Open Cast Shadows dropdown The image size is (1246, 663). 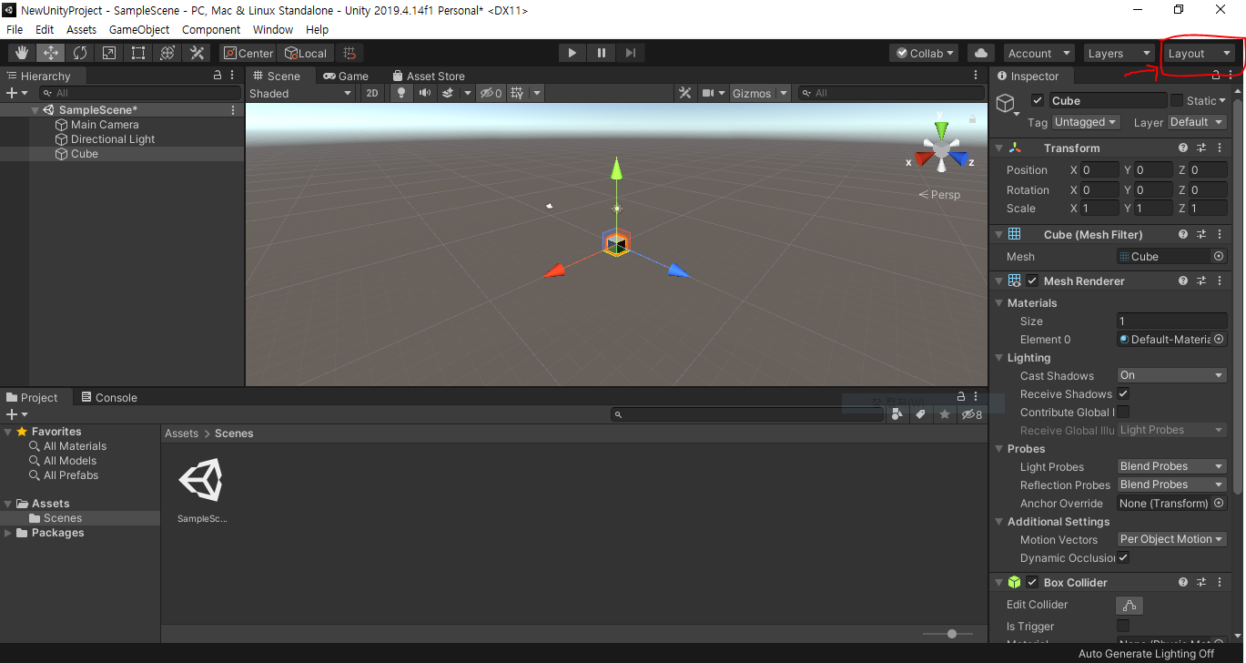tap(1172, 375)
